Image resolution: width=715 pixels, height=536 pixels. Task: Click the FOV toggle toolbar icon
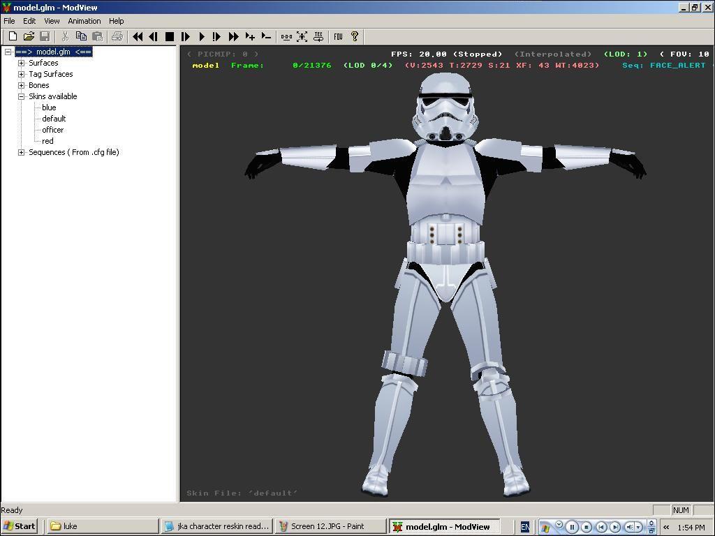point(338,36)
